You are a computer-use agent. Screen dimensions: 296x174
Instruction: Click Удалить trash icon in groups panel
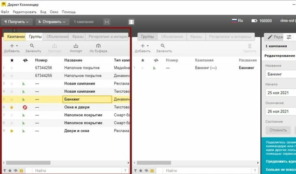click(x=249, y=46)
